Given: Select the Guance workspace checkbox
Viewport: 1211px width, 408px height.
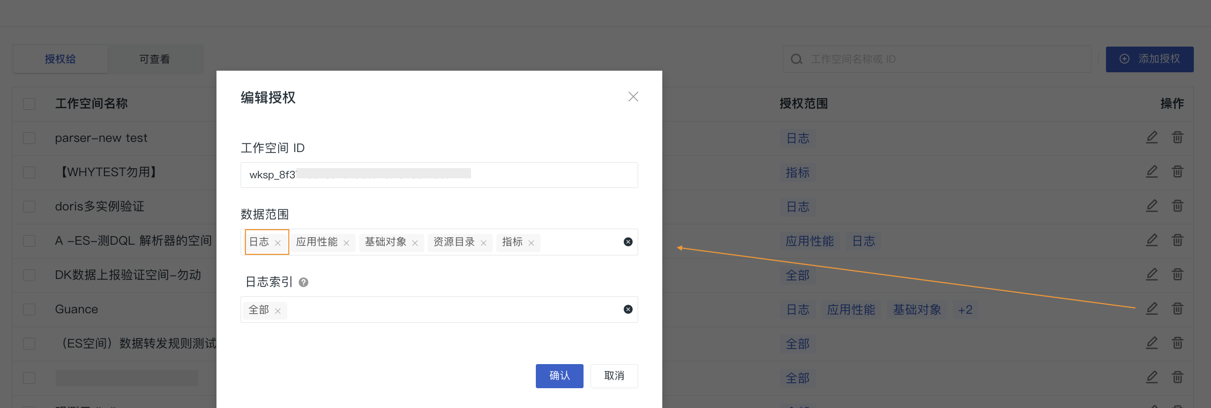Looking at the screenshot, I should click(29, 309).
